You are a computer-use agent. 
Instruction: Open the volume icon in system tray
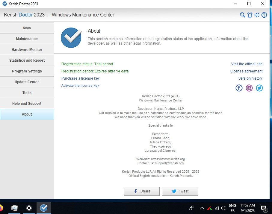tap(223, 208)
